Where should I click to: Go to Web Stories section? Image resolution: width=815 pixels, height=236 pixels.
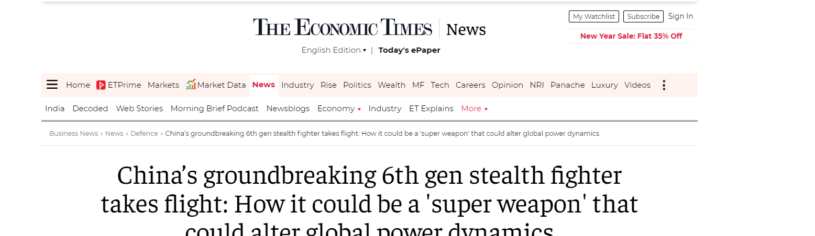pos(139,109)
